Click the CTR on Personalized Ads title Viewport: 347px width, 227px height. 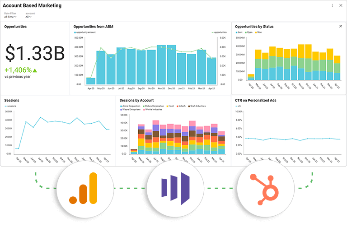tap(256, 100)
